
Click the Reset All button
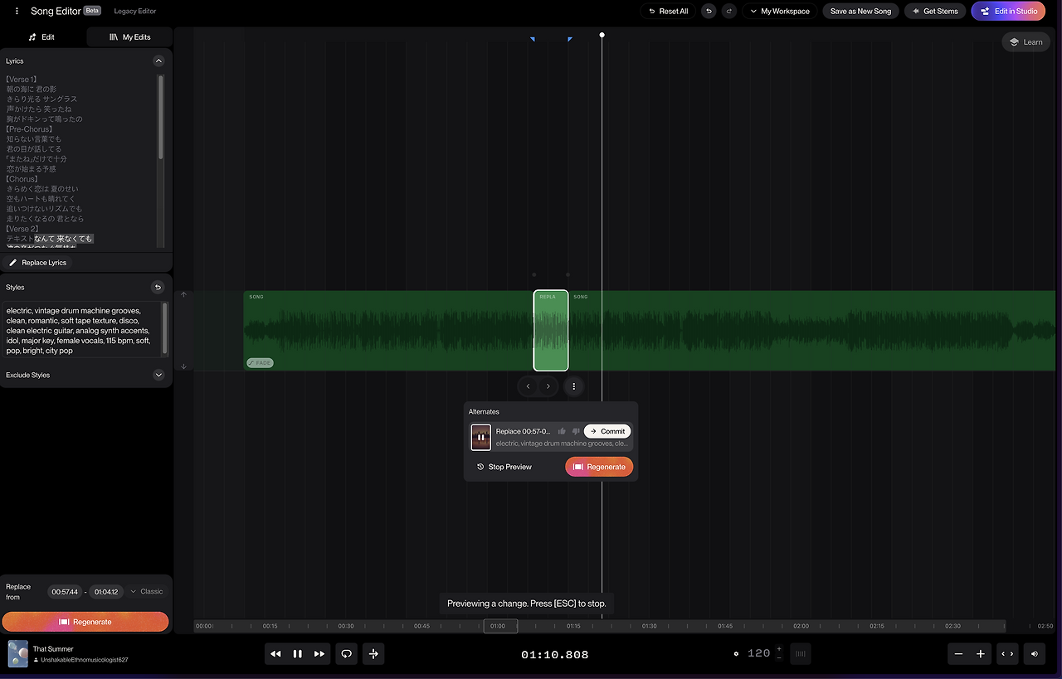click(668, 12)
